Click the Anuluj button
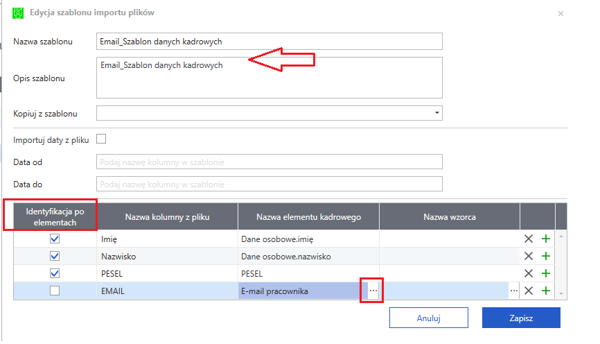The height and width of the screenshot is (344, 600). click(429, 318)
